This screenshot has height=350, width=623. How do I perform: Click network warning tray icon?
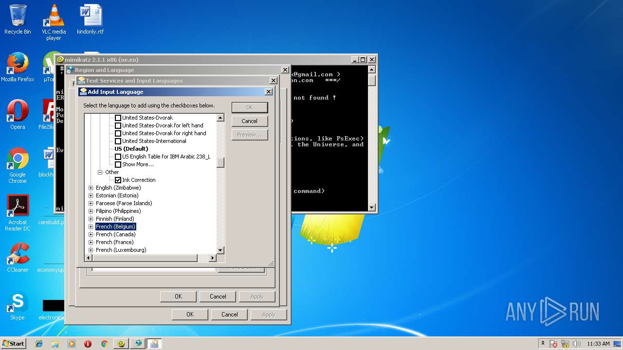[x=565, y=344]
